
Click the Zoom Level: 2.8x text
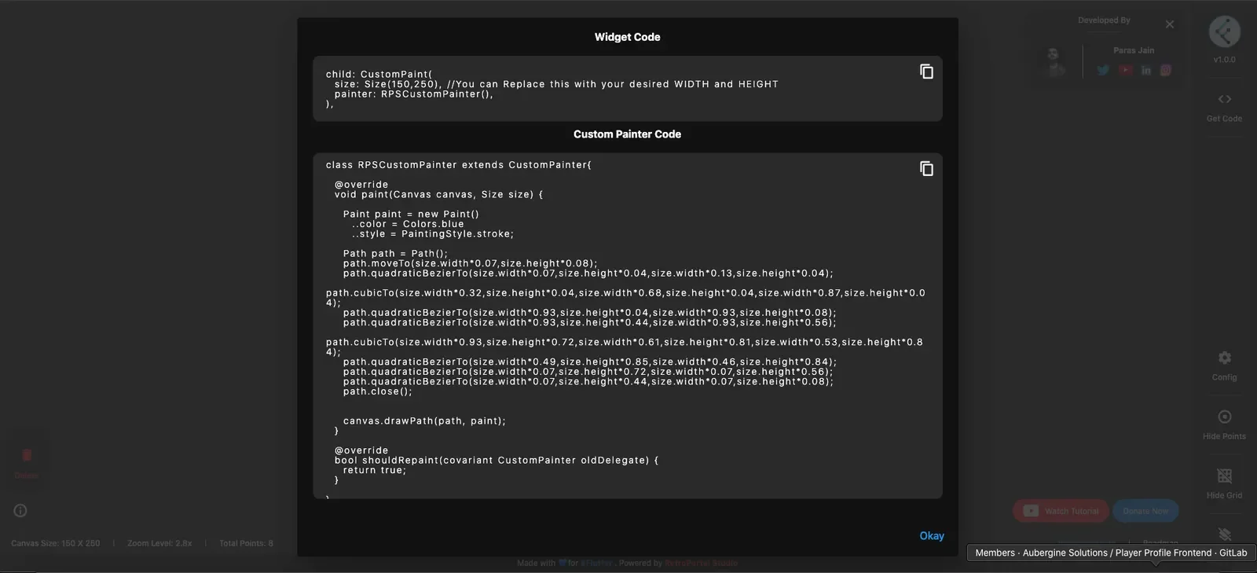click(159, 543)
